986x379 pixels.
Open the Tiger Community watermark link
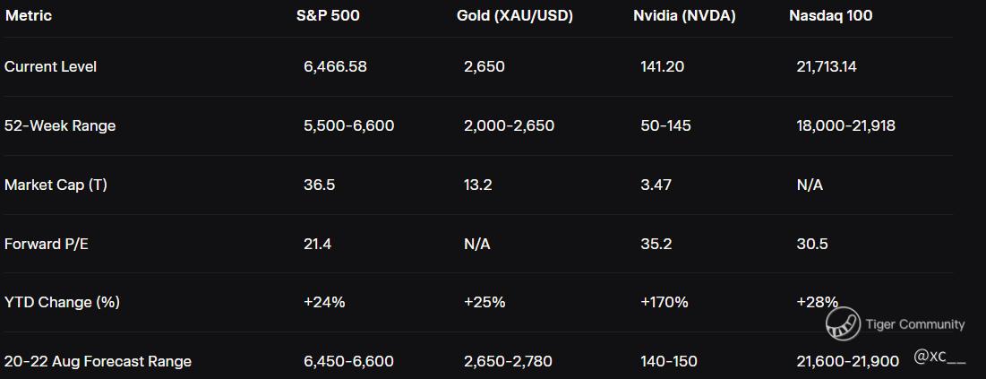click(914, 324)
